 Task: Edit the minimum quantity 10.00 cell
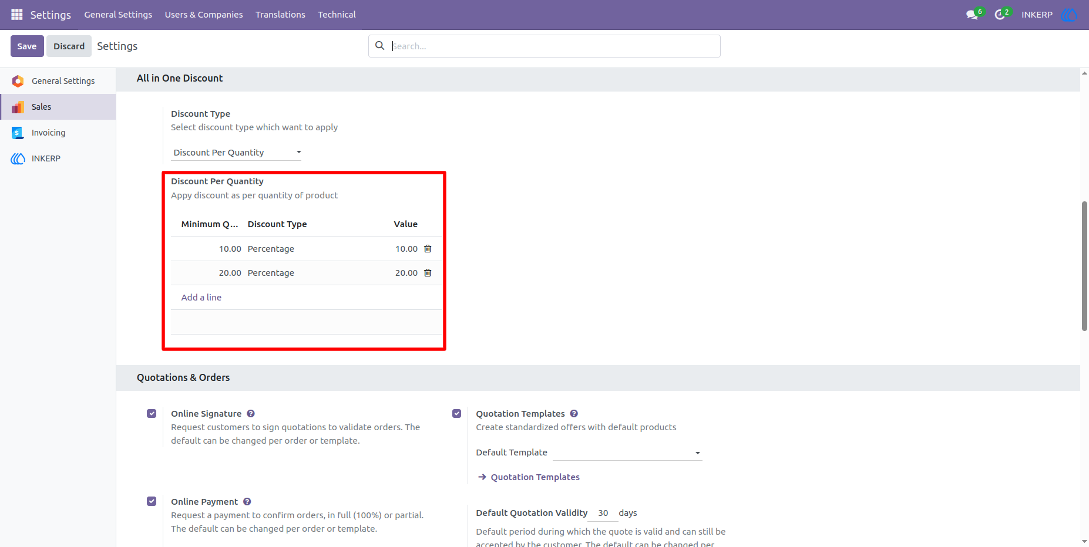pyautogui.click(x=230, y=249)
